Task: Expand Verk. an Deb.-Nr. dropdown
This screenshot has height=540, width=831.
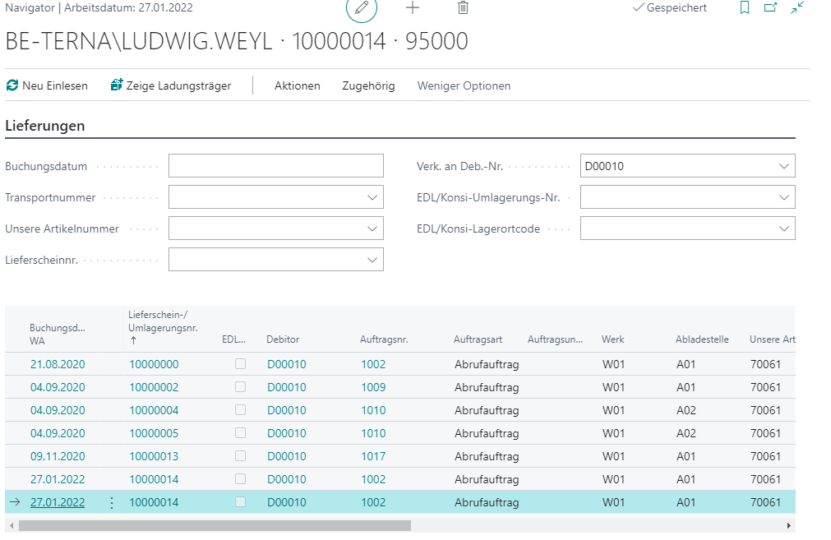Action: 783,166
